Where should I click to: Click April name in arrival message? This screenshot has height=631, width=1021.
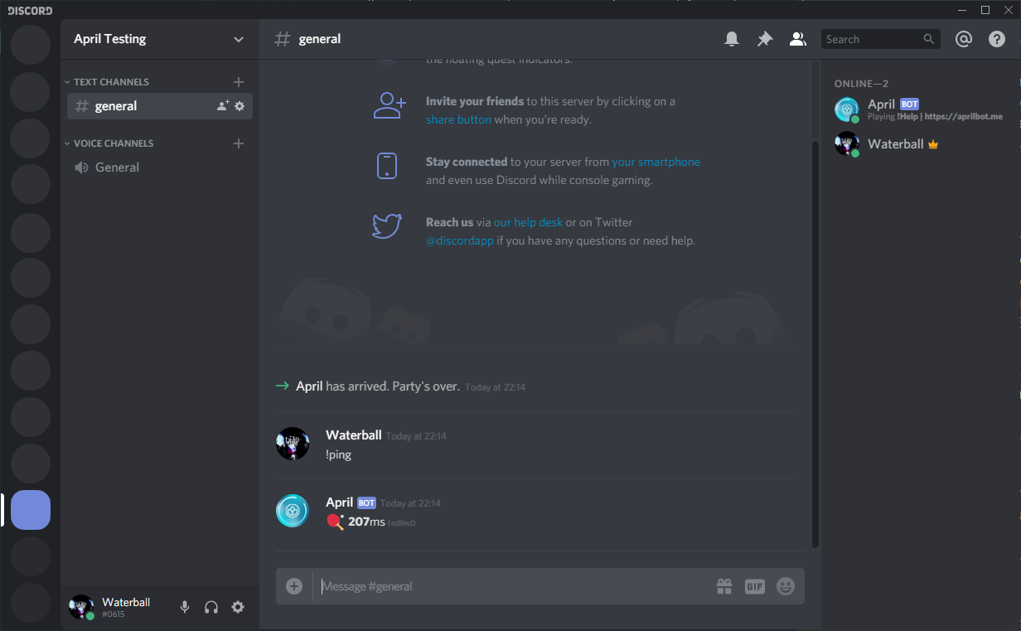click(309, 386)
